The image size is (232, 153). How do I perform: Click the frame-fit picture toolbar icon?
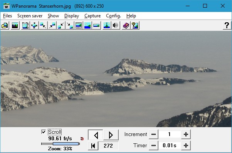pos(25,25)
